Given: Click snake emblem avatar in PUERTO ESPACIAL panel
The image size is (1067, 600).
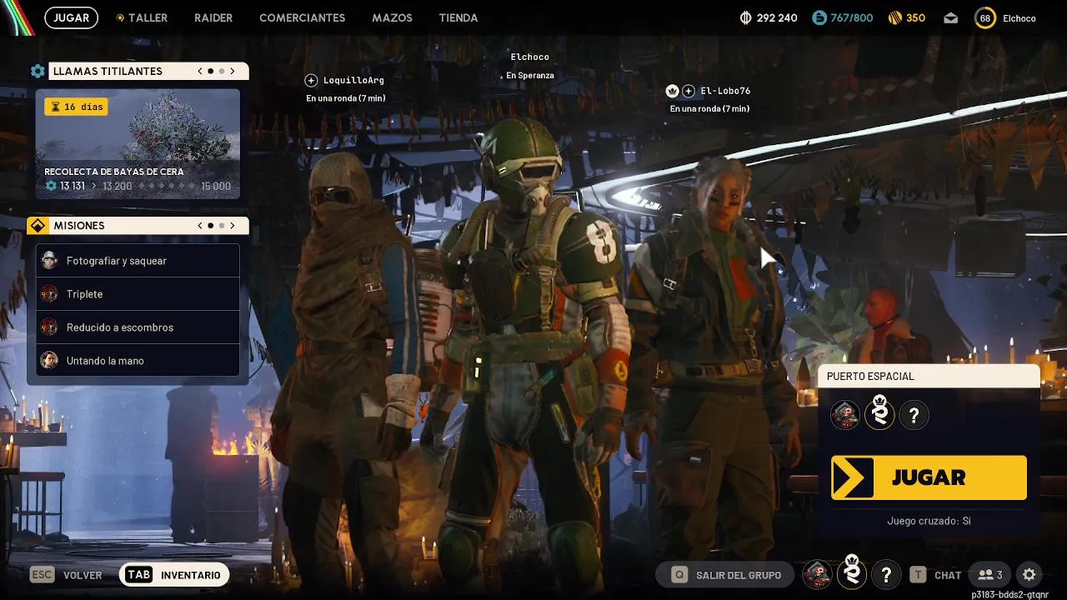Looking at the screenshot, I should click(x=879, y=413).
